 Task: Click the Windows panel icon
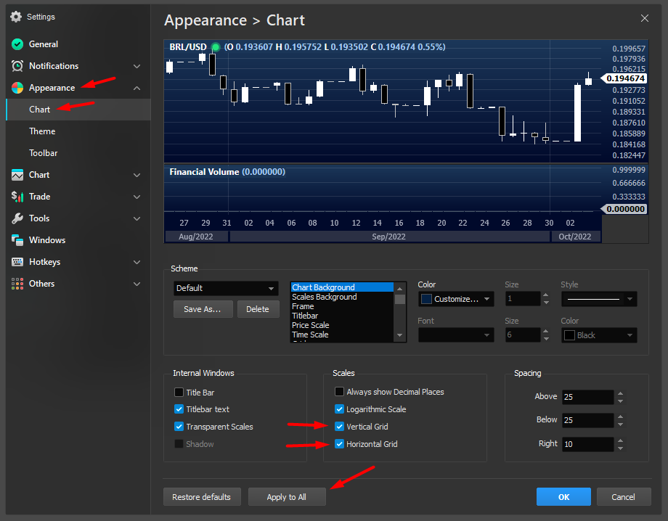(17, 240)
